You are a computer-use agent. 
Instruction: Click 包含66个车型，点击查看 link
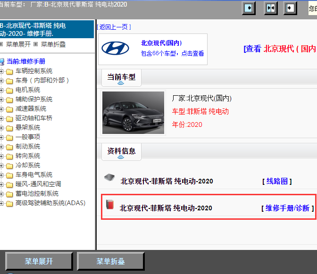[x=172, y=53]
